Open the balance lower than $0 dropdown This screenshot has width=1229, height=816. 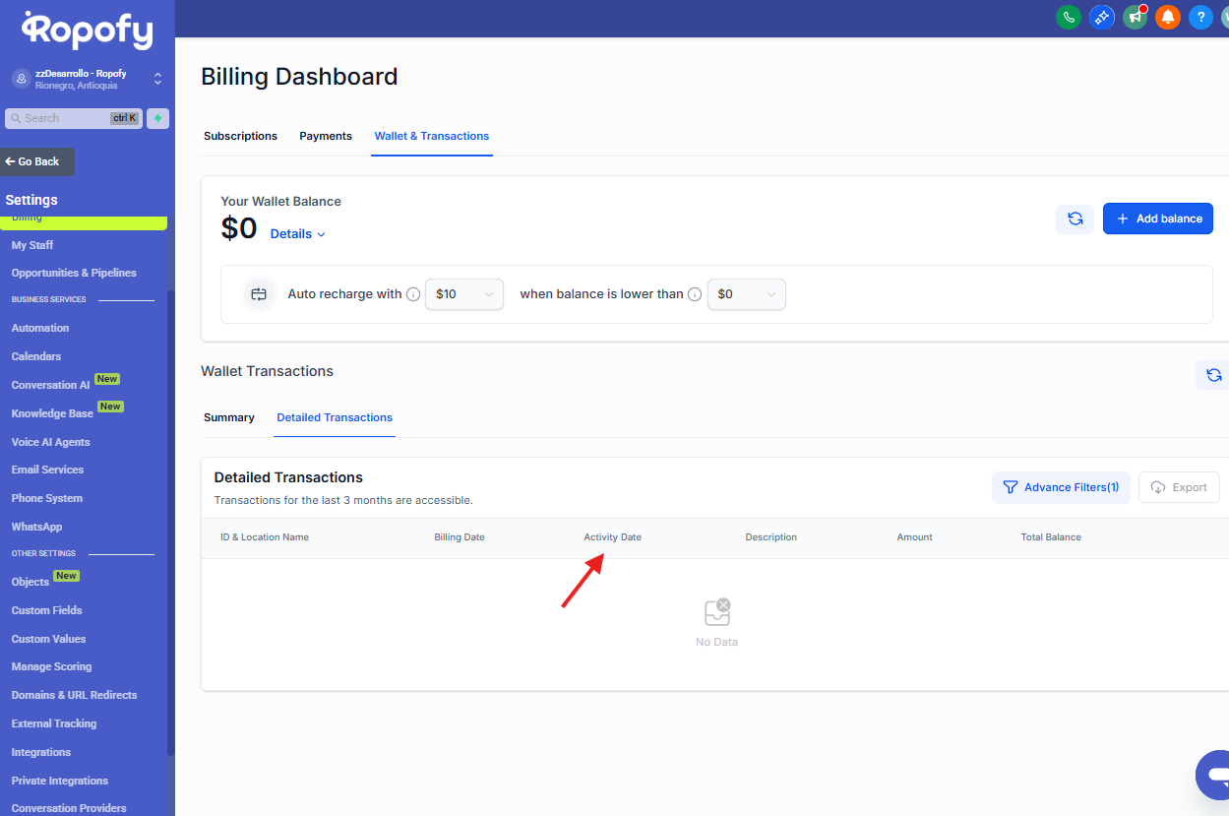pyautogui.click(x=746, y=294)
